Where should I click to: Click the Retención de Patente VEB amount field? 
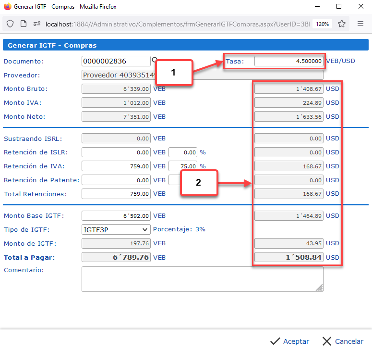[116, 180]
